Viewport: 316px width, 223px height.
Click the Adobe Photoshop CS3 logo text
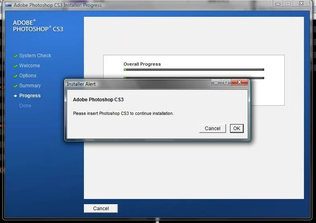point(38,26)
